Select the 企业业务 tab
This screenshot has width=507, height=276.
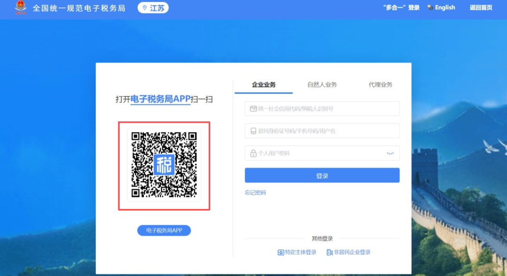pos(263,85)
